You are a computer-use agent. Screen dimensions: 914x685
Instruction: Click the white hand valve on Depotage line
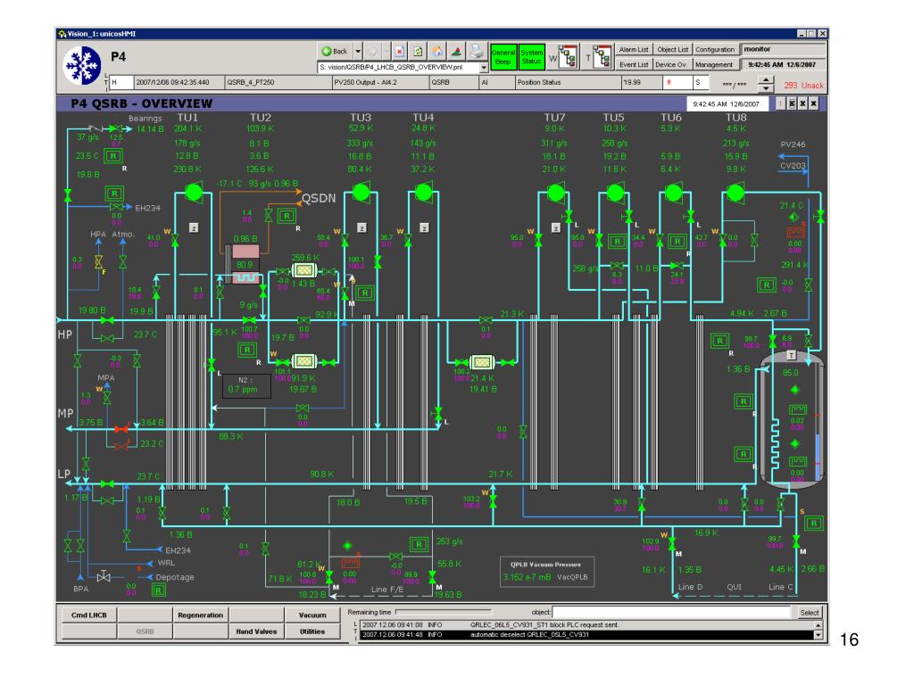pyautogui.click(x=104, y=577)
